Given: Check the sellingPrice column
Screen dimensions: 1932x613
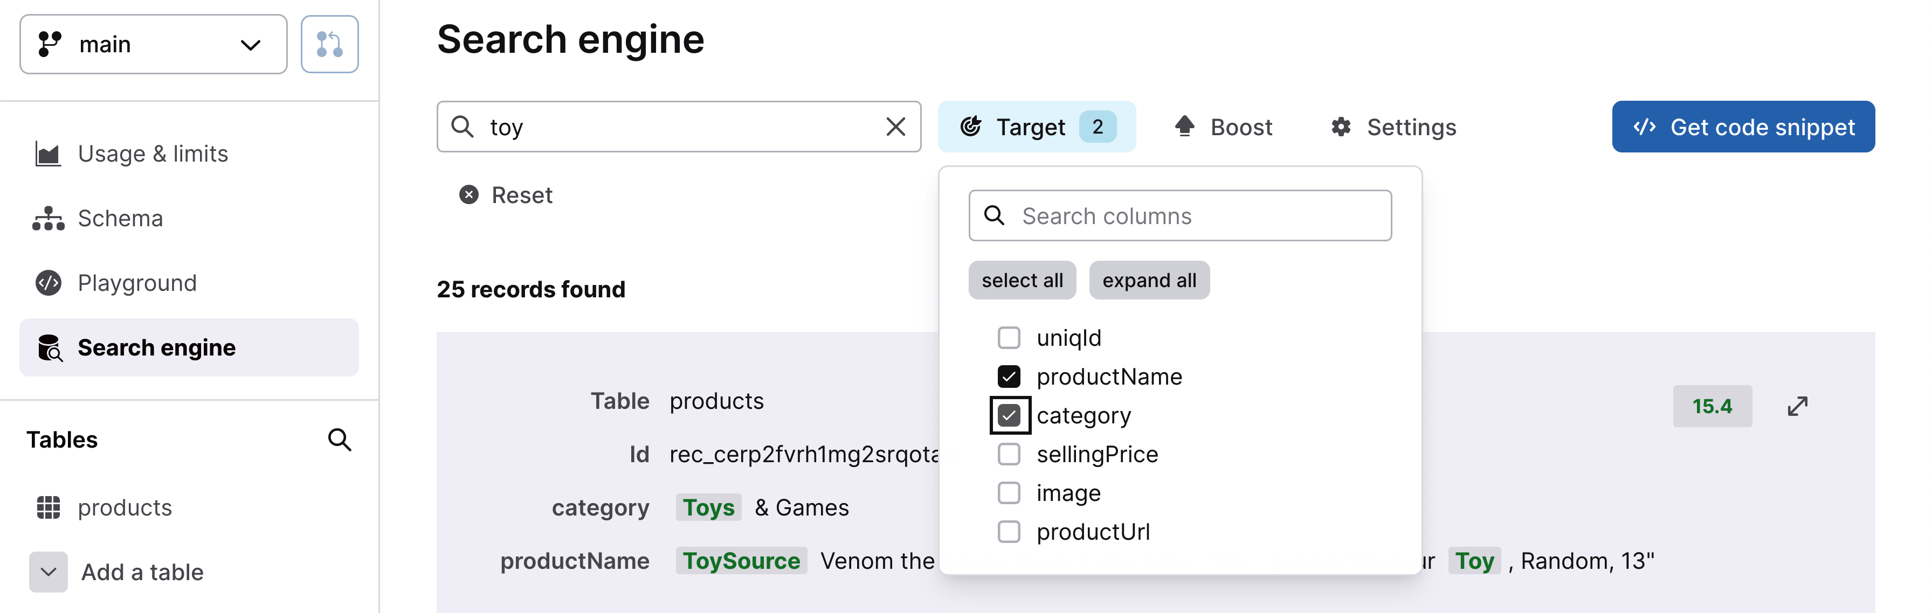Looking at the screenshot, I should (1009, 454).
